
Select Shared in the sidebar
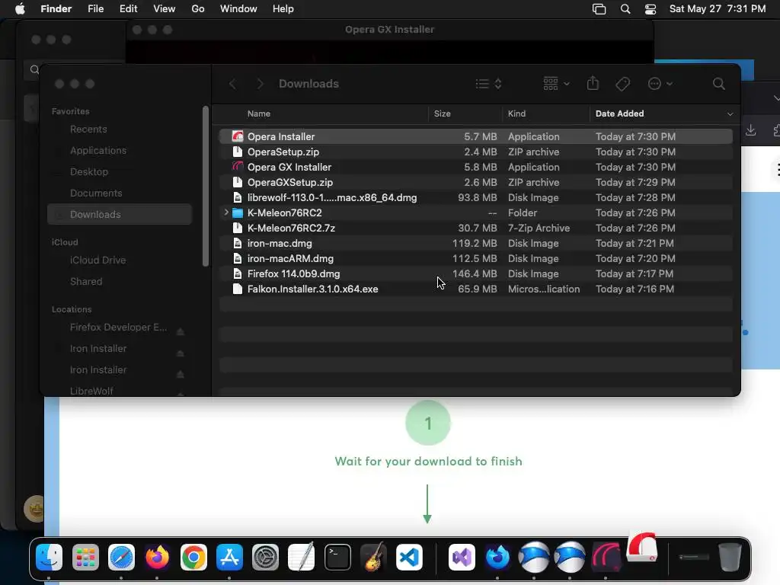click(85, 282)
